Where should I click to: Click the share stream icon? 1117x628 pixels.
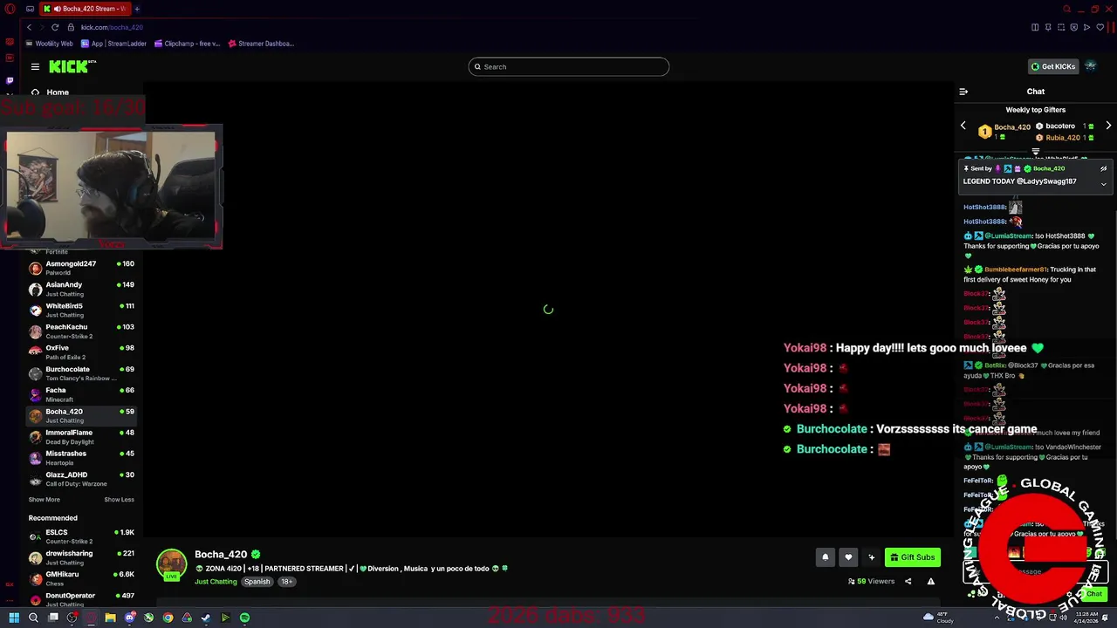(x=908, y=581)
